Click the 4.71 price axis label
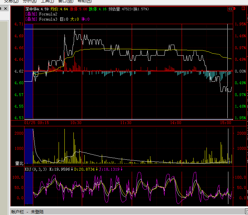The width and height of the screenshot is (248, 215). point(19,24)
